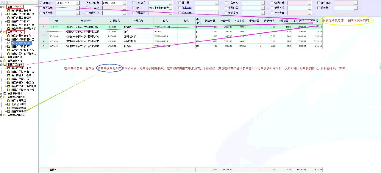
Task: Click the 销售产品统计-业务员 folder icon
Action: click(9, 82)
